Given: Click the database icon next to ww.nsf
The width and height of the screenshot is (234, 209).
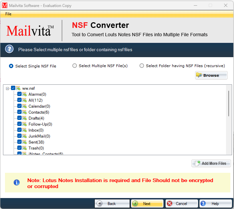Looking at the screenshot, I should (x=18, y=88).
